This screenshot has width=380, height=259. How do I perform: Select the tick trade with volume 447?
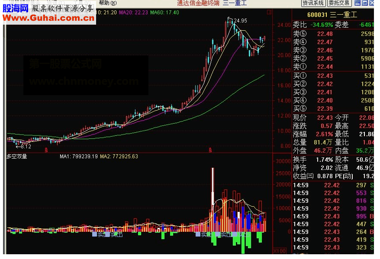(333, 224)
